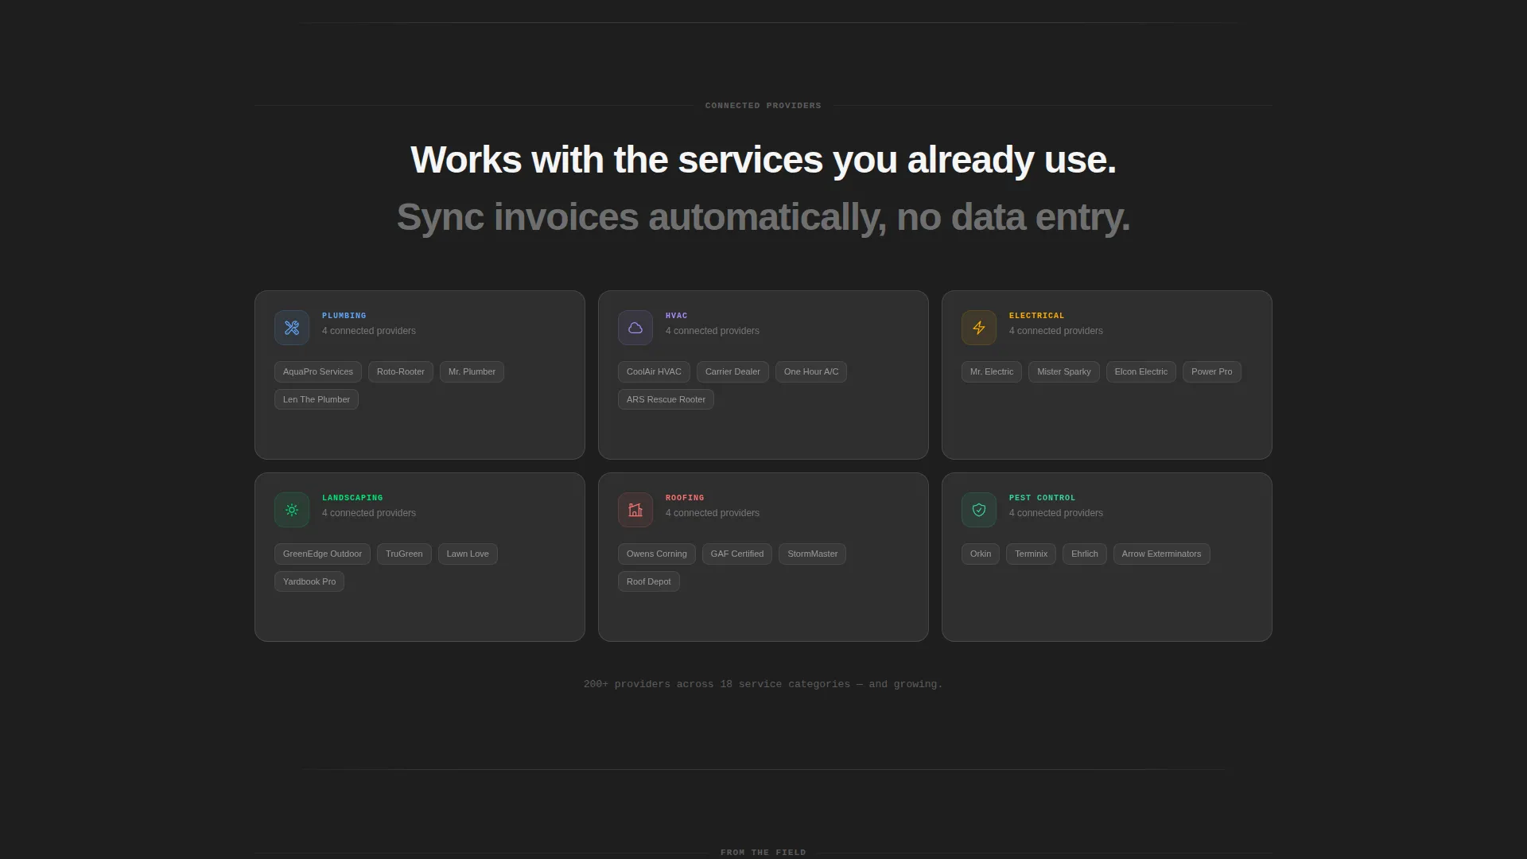Image resolution: width=1527 pixels, height=859 pixels.
Task: Choose the Lawn Love chip
Action: (x=468, y=554)
